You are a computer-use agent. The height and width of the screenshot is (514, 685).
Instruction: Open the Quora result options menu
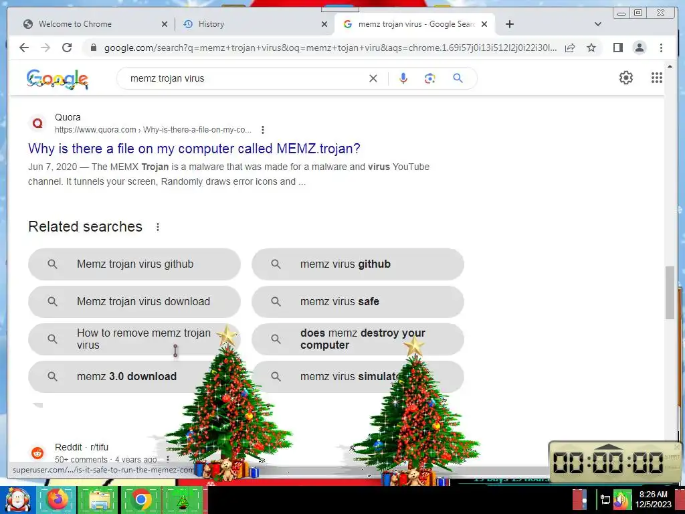pyautogui.click(x=262, y=130)
